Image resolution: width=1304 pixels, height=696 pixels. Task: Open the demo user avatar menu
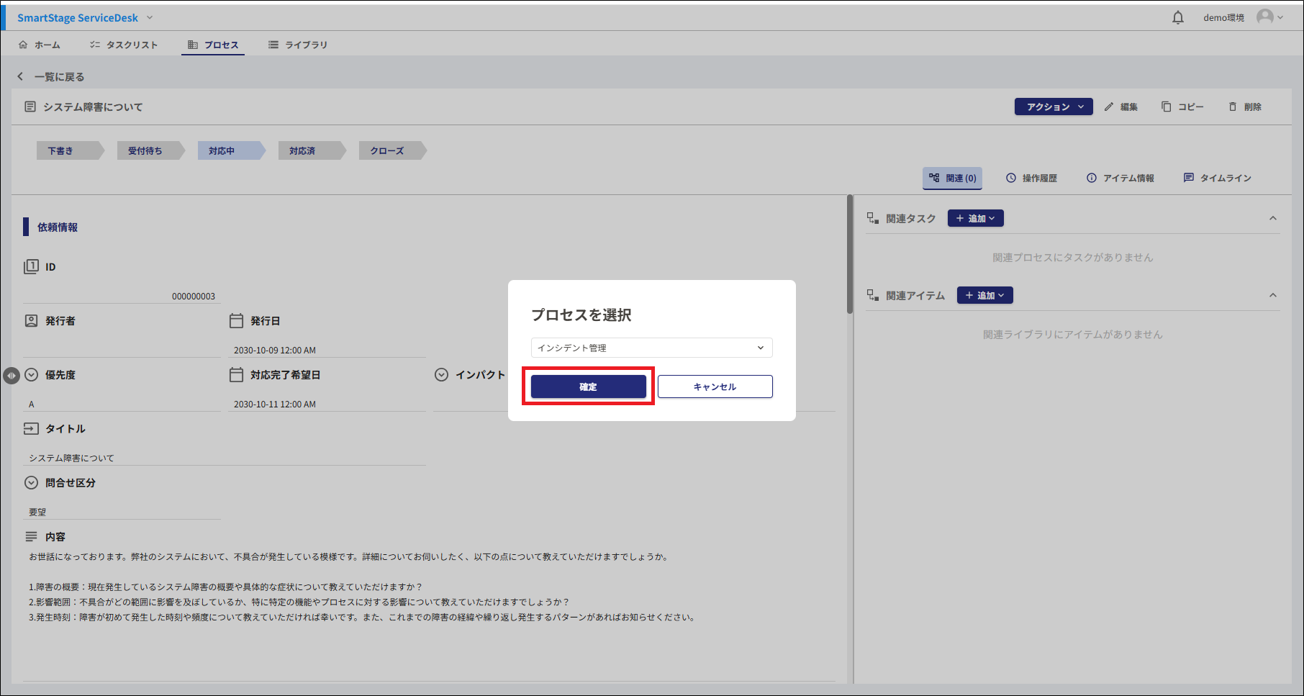1269,17
